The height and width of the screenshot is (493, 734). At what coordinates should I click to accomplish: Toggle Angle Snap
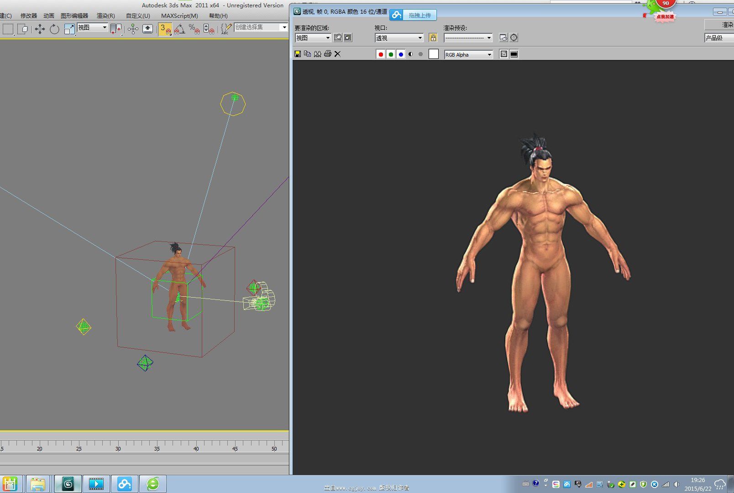(x=179, y=29)
